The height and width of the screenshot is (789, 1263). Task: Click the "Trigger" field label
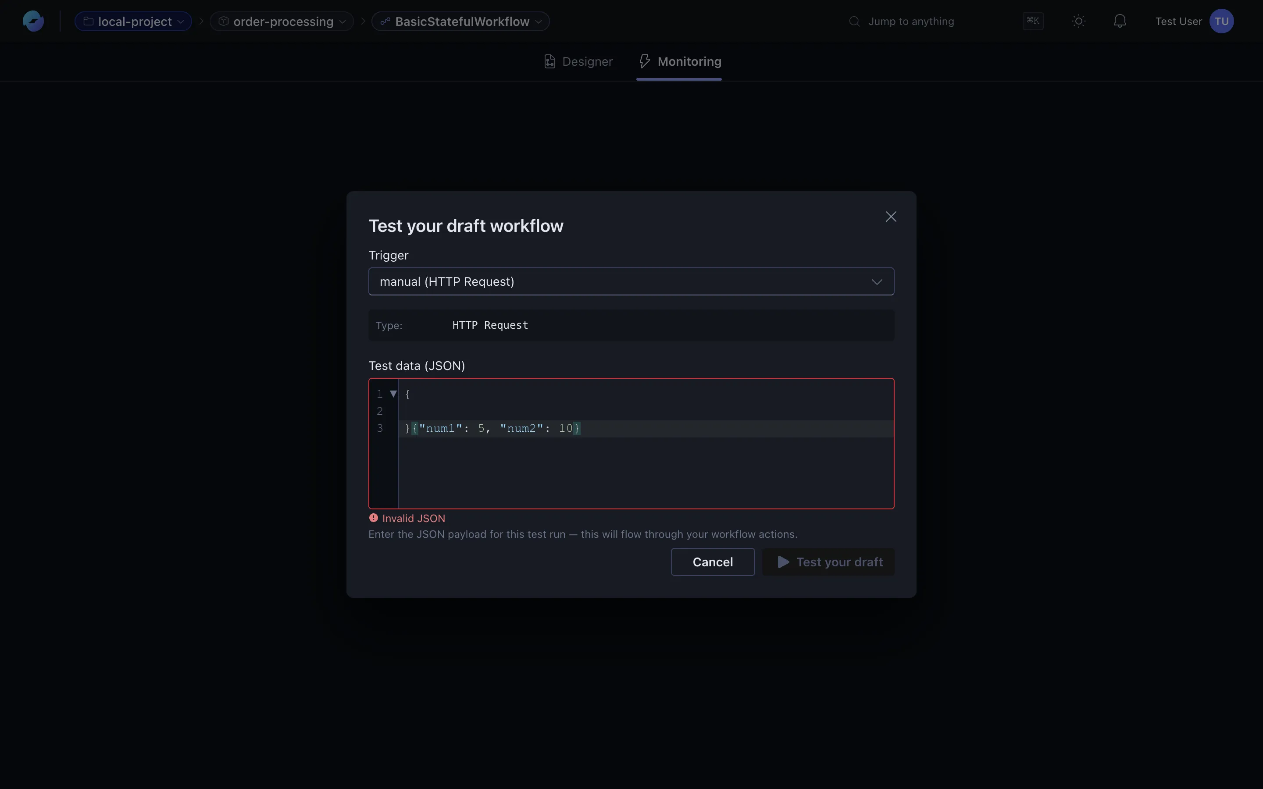click(x=388, y=256)
